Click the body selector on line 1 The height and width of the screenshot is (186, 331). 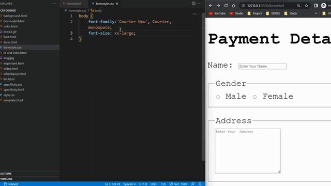[83, 16]
